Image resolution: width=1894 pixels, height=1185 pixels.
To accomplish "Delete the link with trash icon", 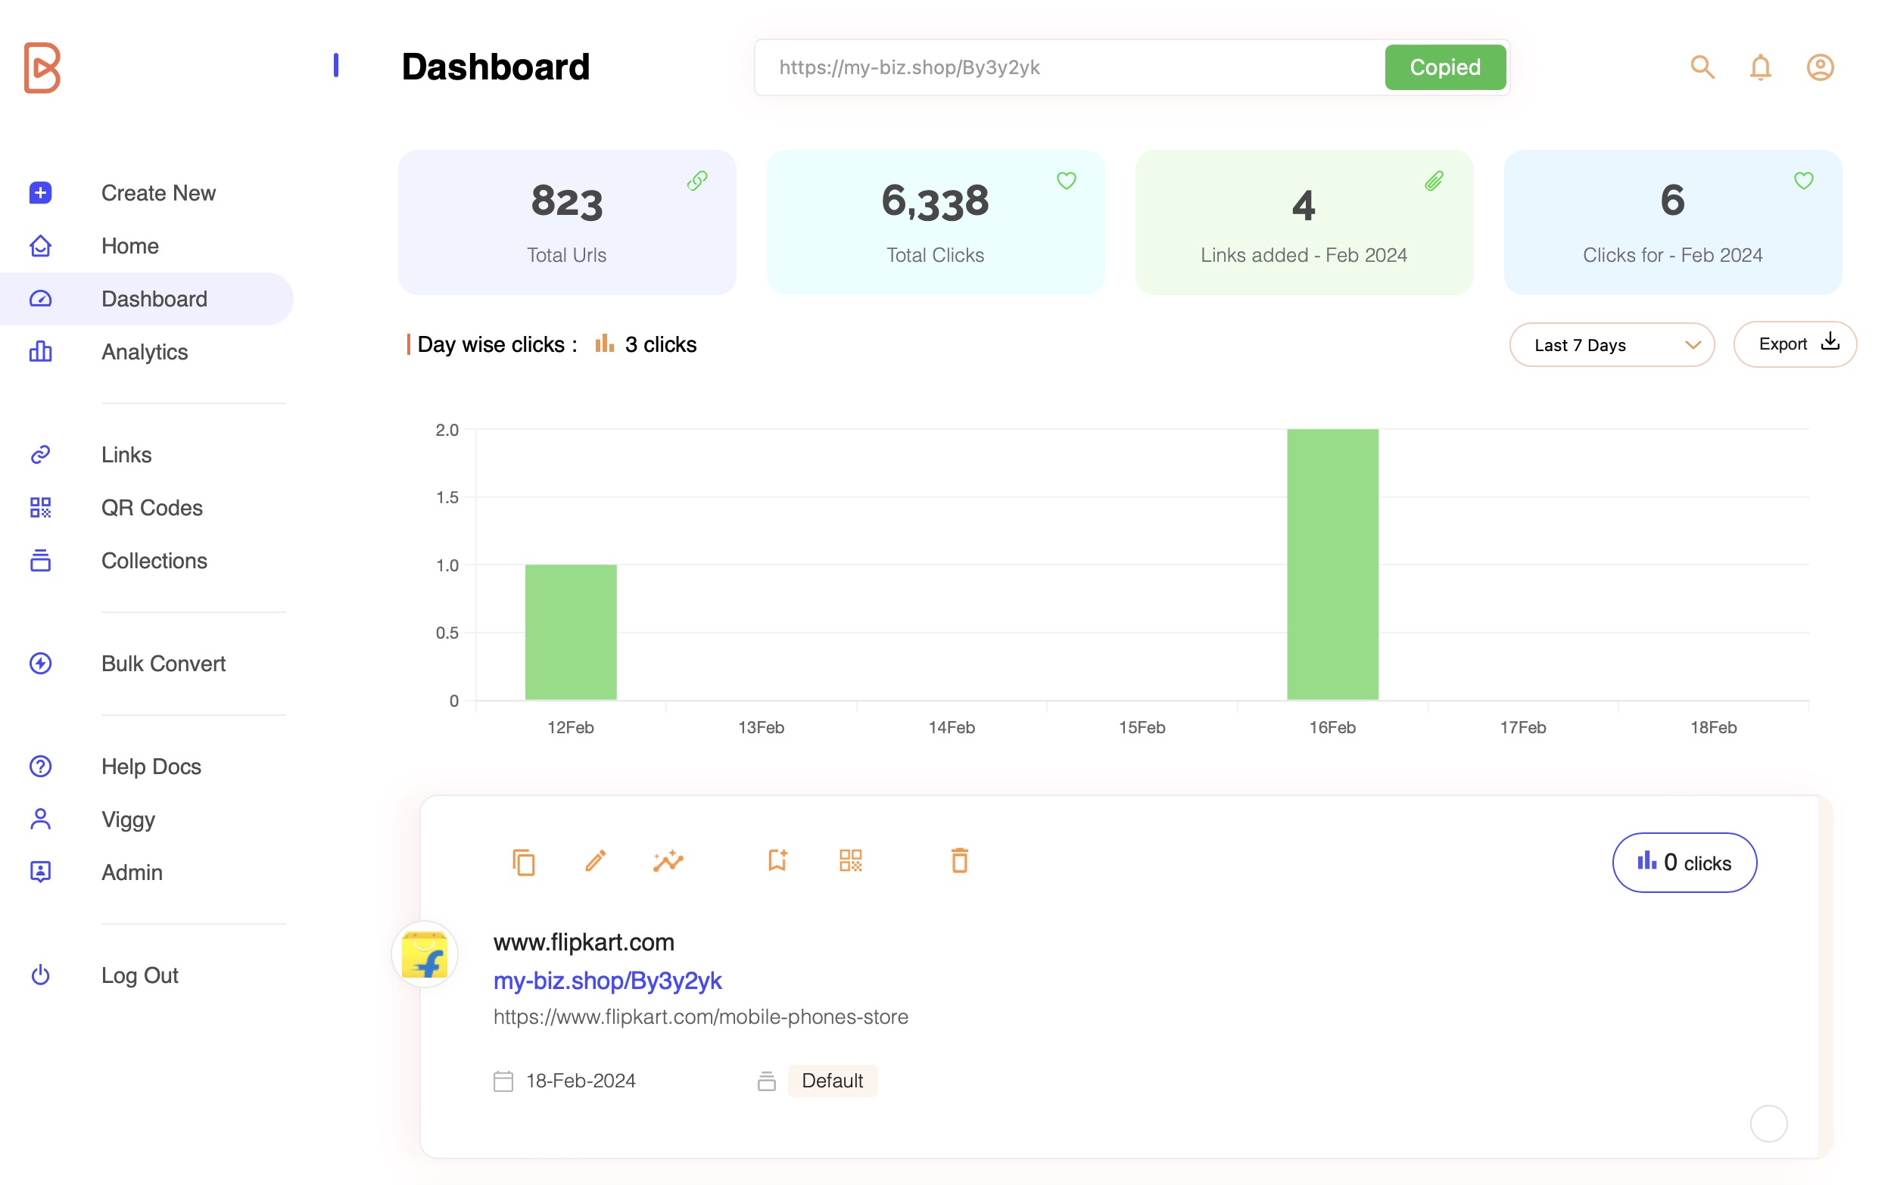I will tap(960, 861).
